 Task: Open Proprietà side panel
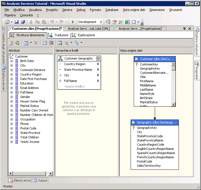197,70
